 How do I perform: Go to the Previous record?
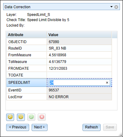17,127
